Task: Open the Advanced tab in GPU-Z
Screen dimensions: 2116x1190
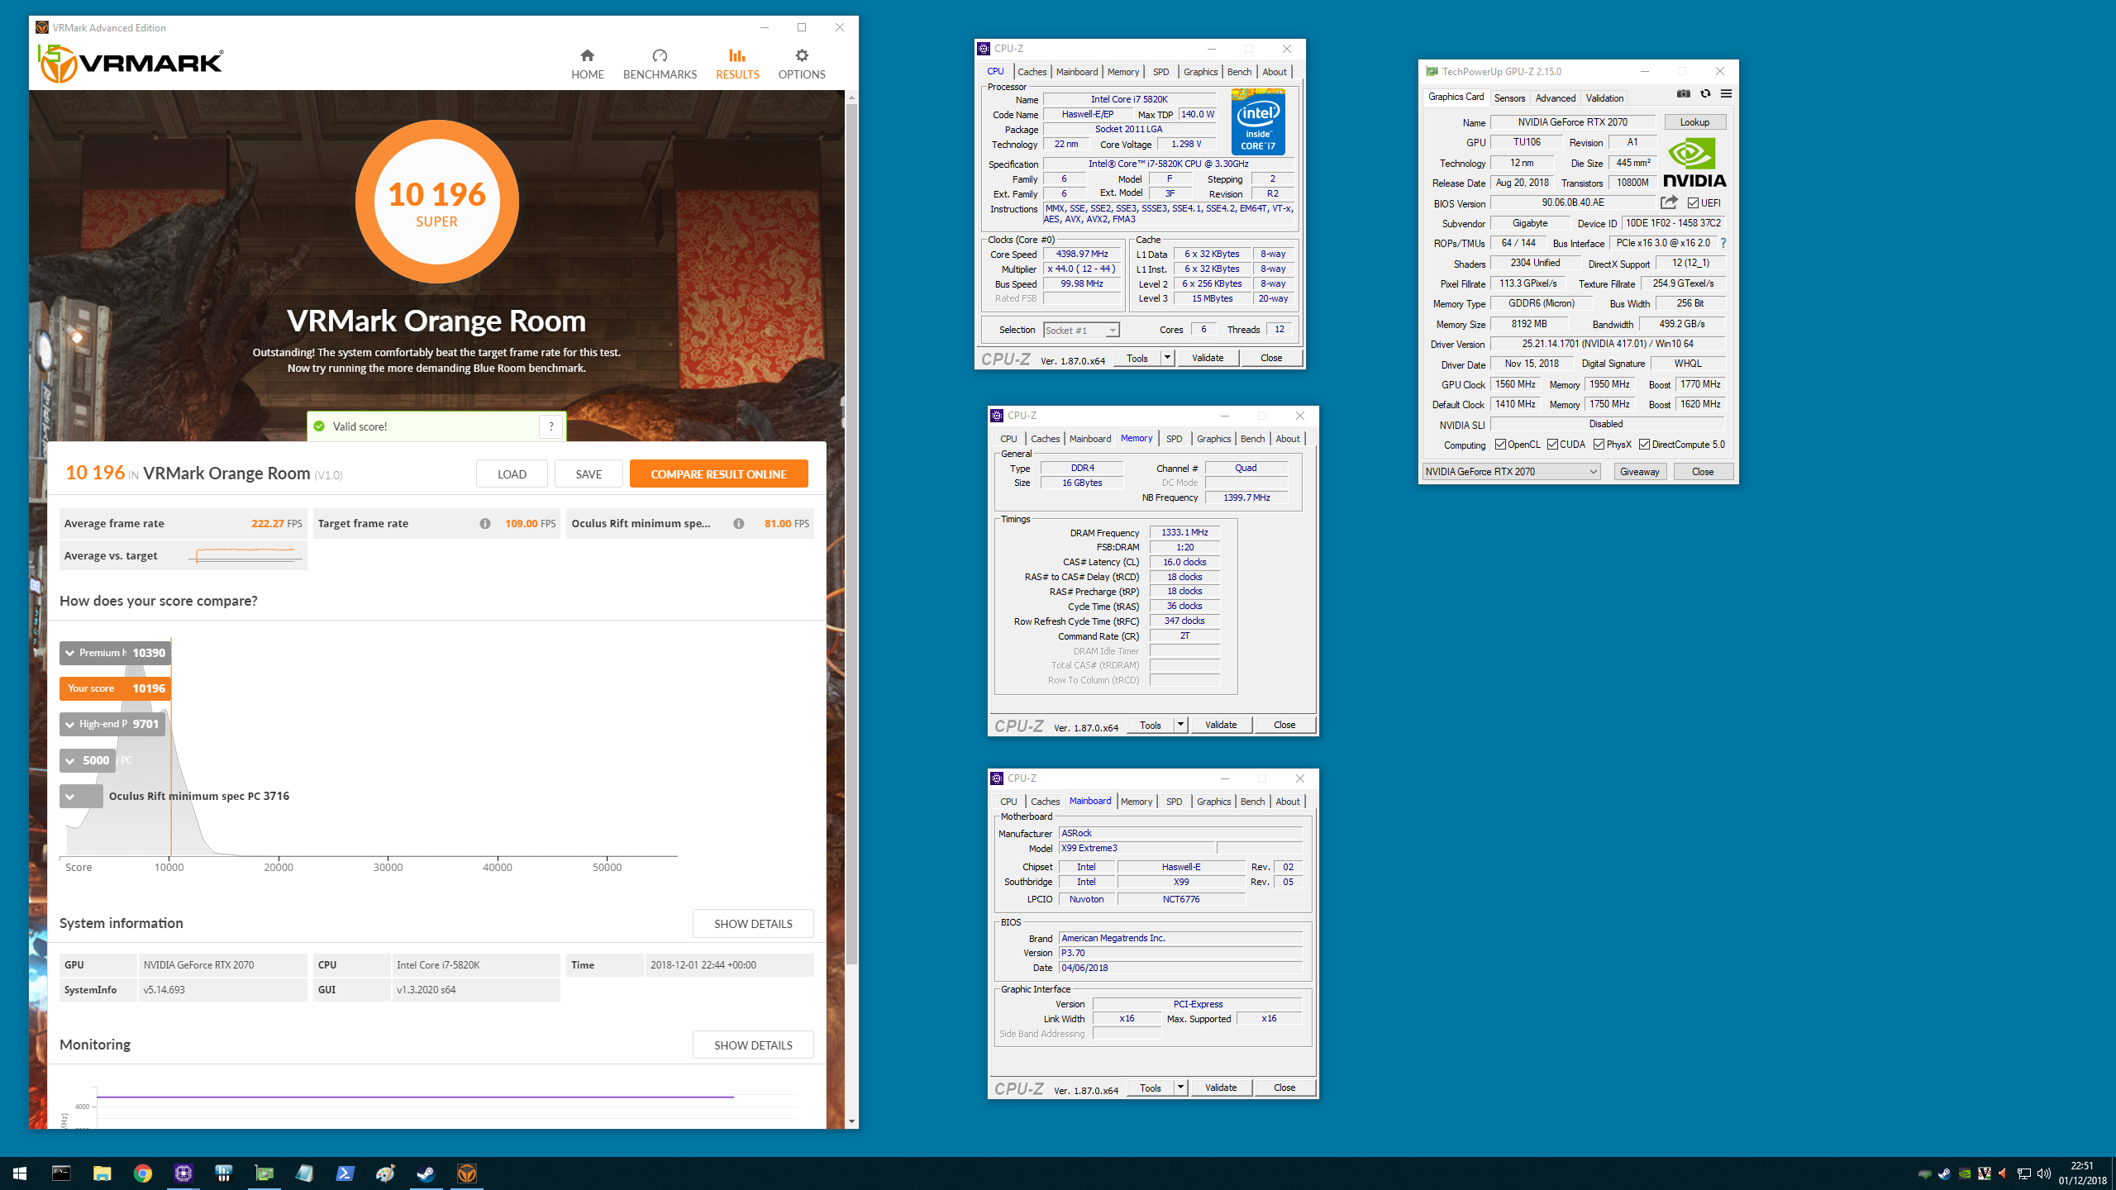Action: tap(1555, 98)
